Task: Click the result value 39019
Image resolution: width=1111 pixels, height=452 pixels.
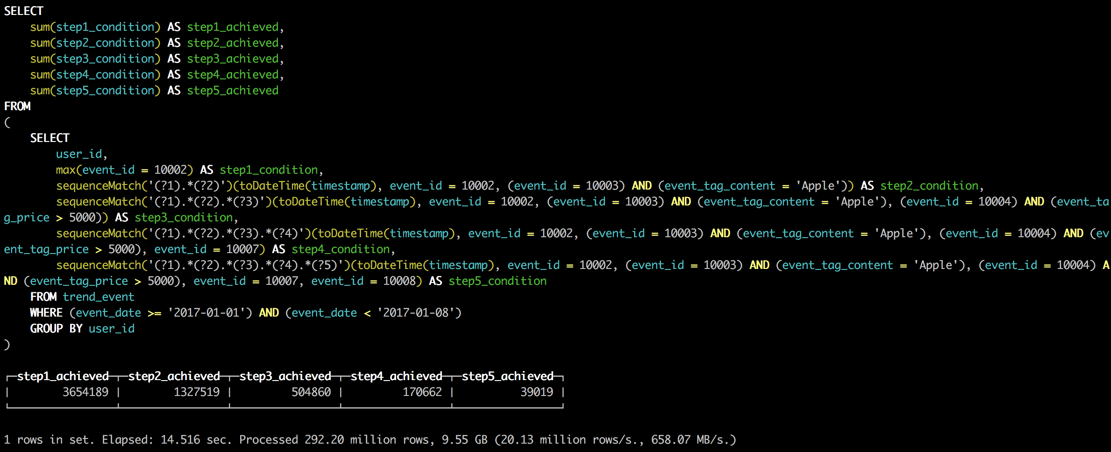Action: 537,392
